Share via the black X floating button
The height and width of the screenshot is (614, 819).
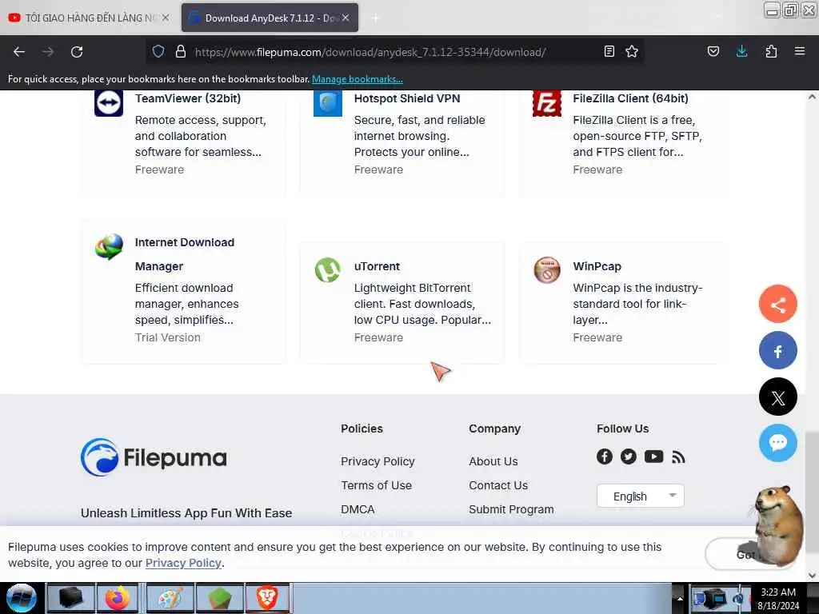[777, 397]
